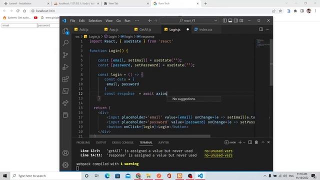The image size is (320, 180).
Task: Click Login.js in the breadcrumb
Action: click(94, 36)
